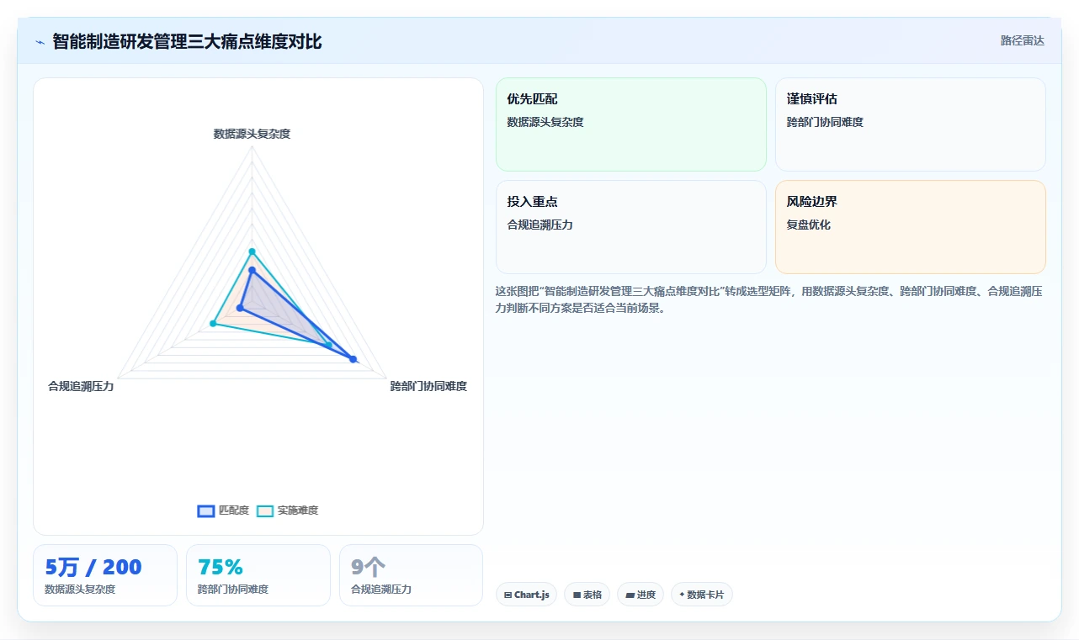This screenshot has width=1079, height=640.
Task: Select the 表格 tag chip
Action: click(x=587, y=595)
